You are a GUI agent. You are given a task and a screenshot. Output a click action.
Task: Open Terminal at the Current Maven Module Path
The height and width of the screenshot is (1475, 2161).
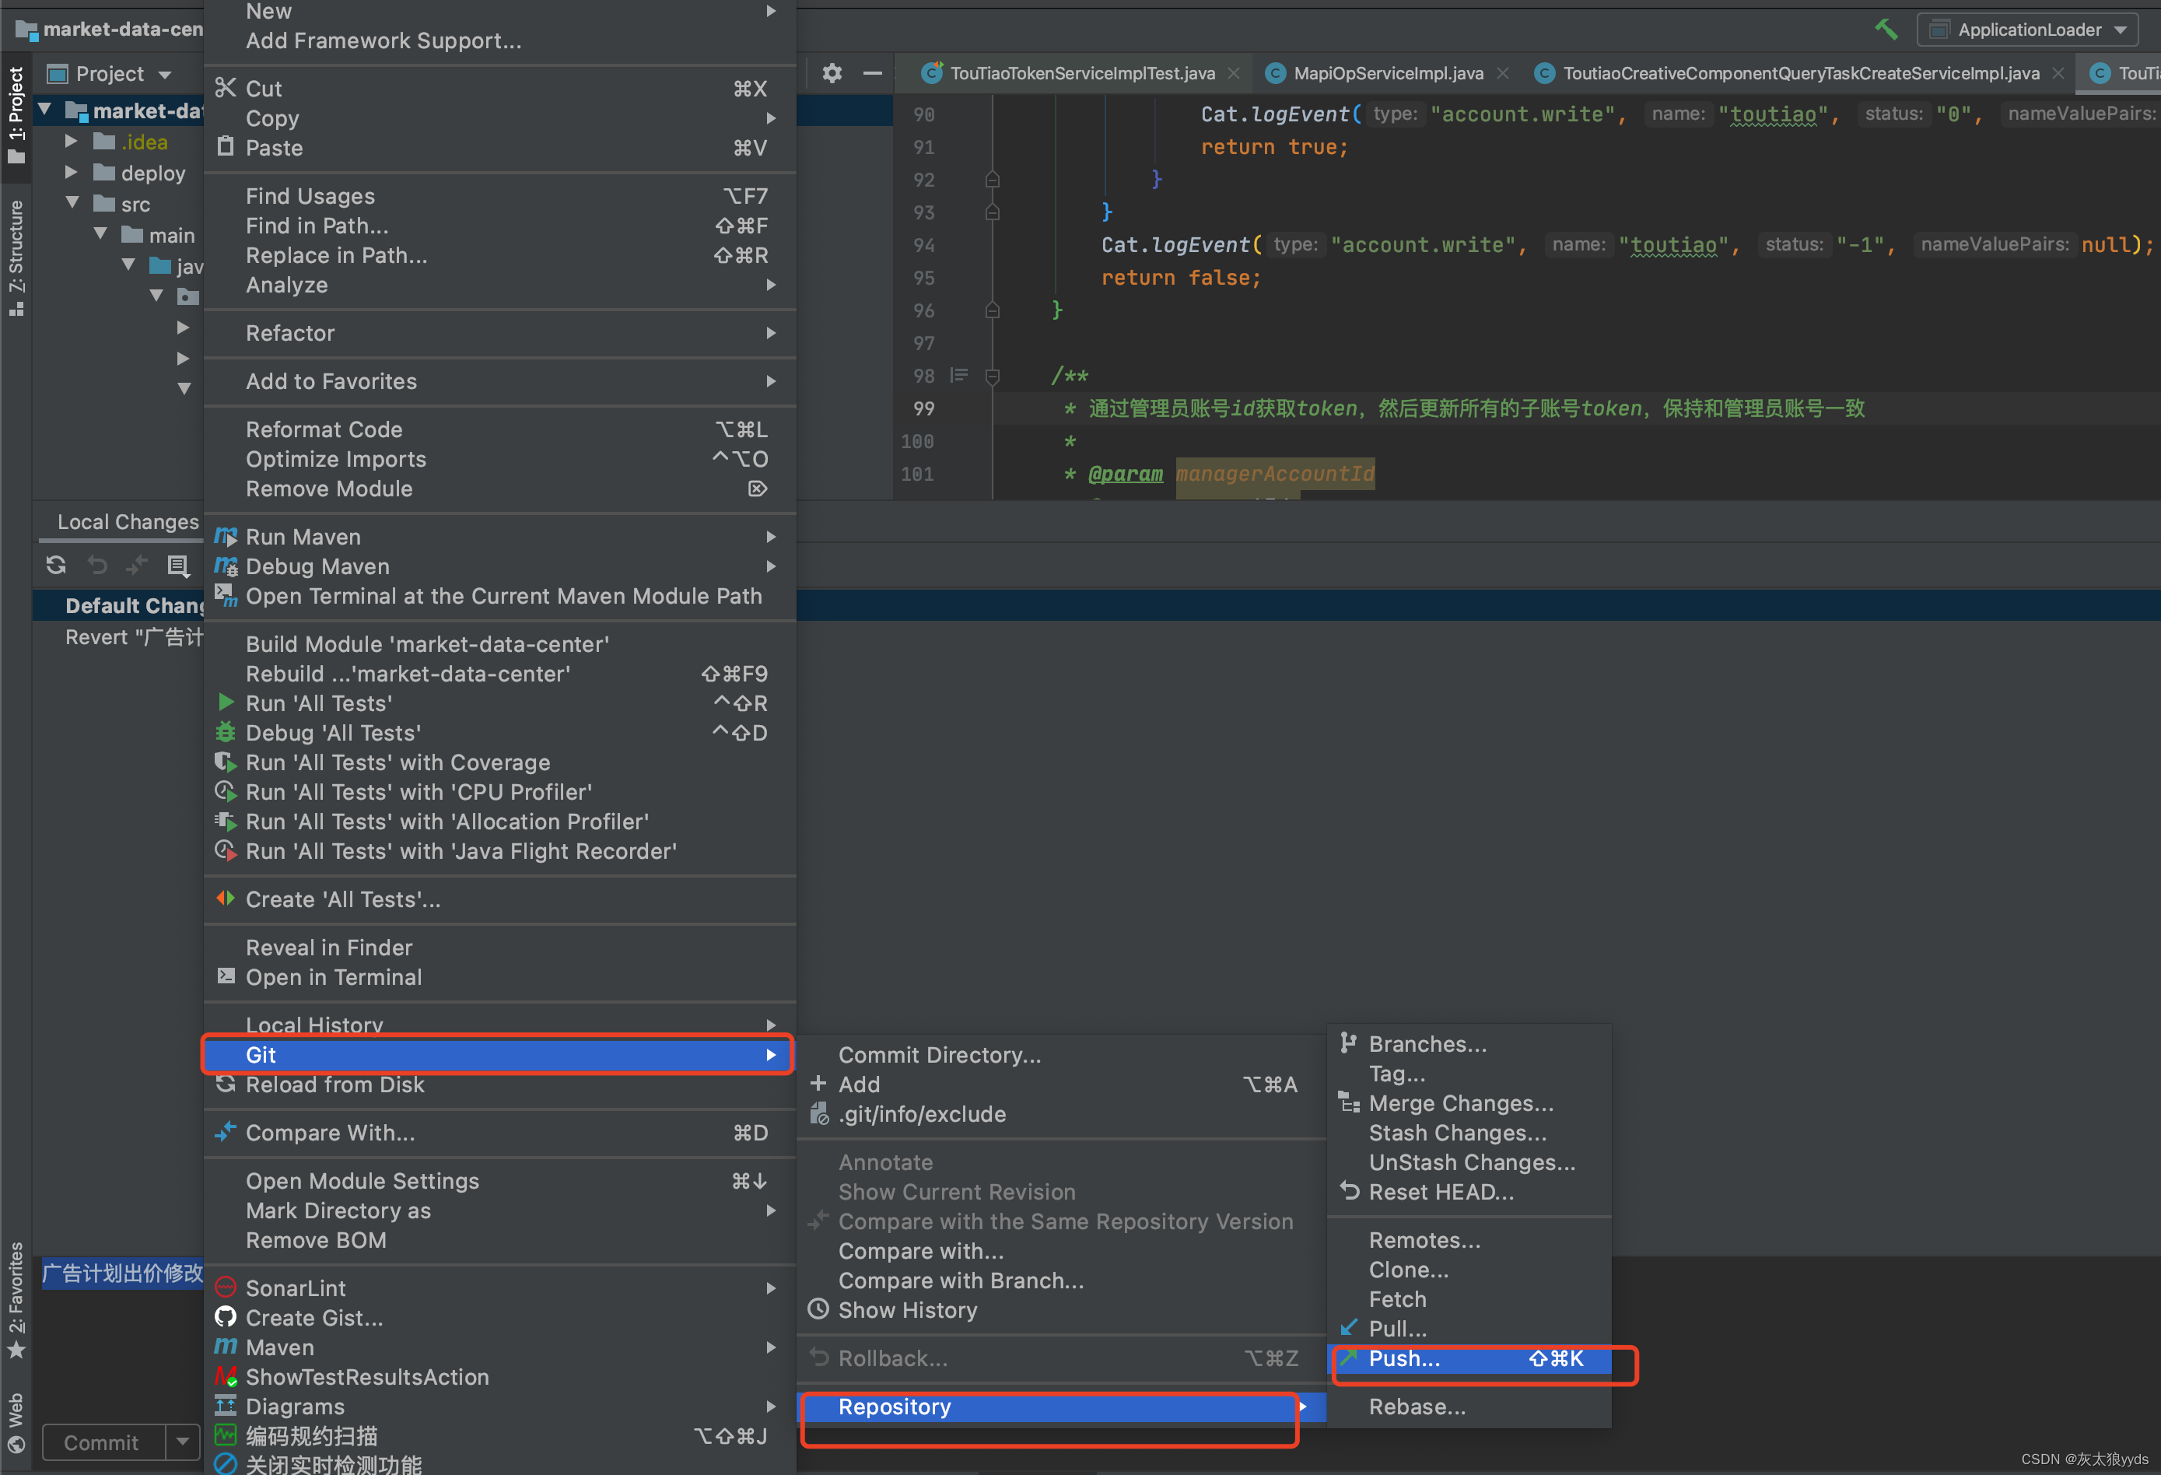(x=499, y=596)
